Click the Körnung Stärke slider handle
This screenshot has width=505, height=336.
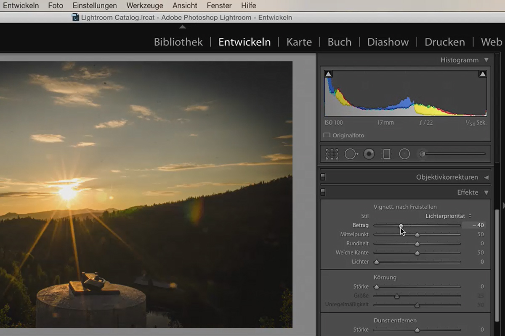377,287
